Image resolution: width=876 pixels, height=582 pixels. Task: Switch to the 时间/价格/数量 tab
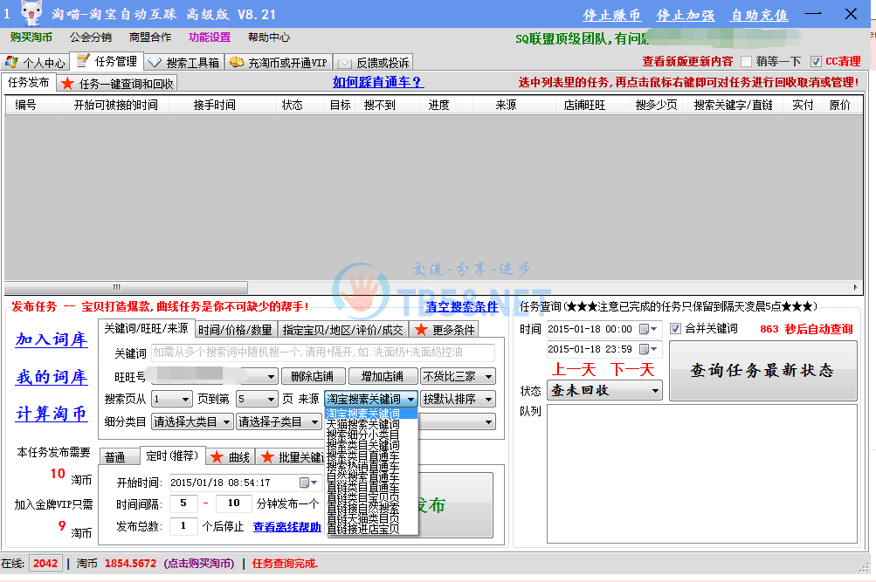coord(235,330)
